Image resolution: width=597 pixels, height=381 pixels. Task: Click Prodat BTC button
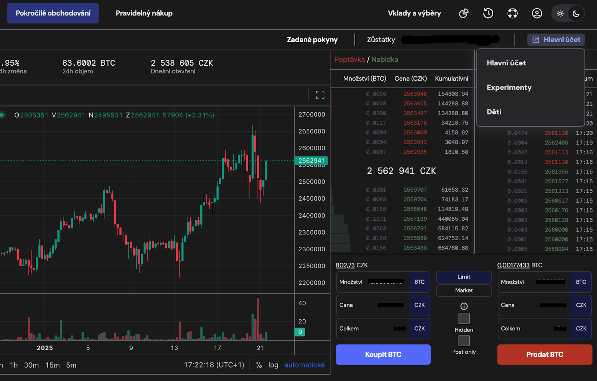(545, 354)
